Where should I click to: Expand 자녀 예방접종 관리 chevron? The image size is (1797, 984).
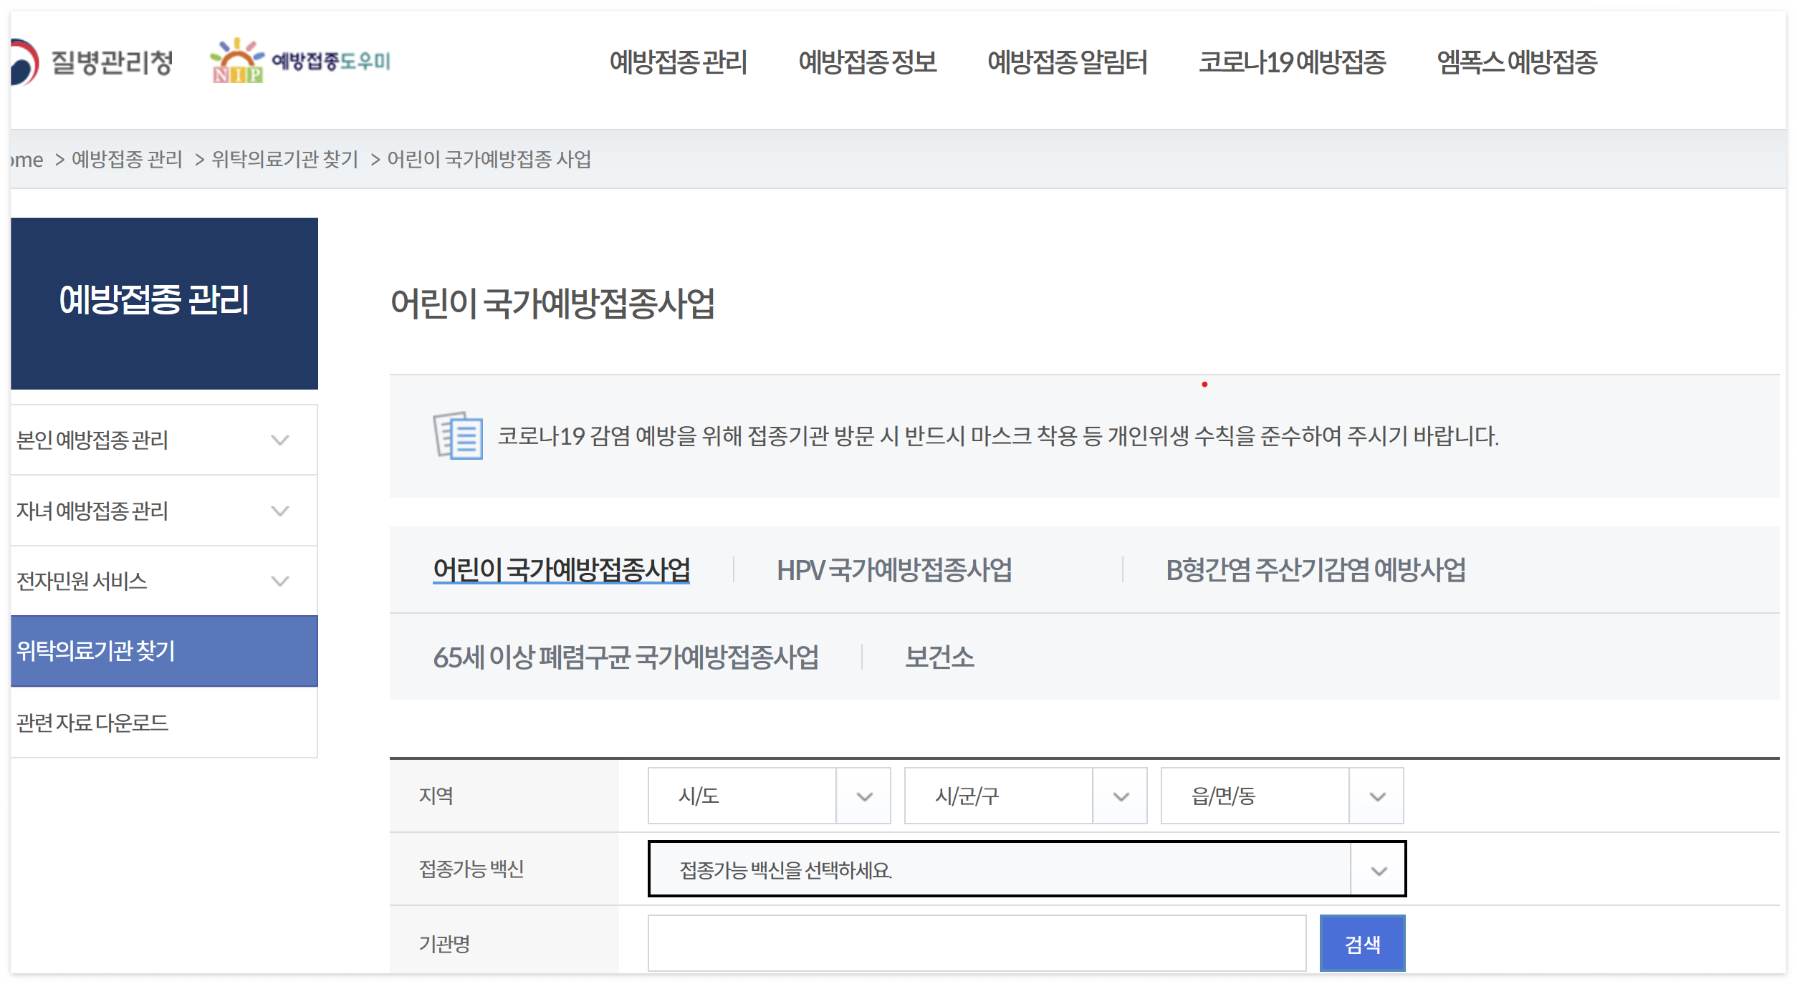click(280, 511)
